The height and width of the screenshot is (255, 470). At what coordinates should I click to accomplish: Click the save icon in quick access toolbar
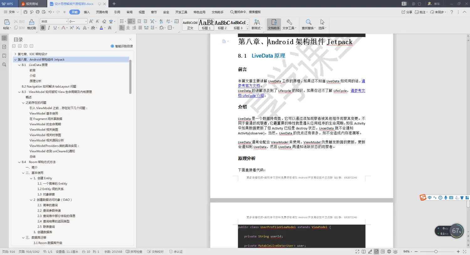(25, 12)
